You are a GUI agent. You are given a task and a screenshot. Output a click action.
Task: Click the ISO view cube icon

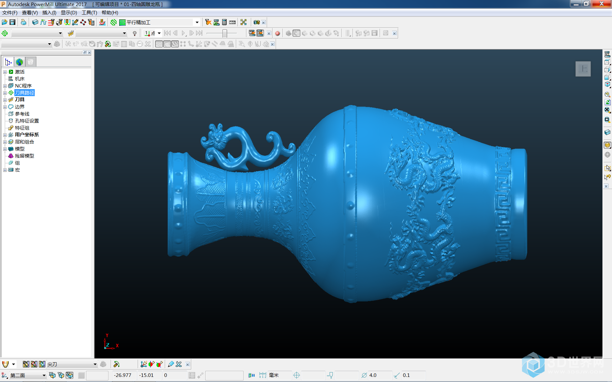point(608,85)
